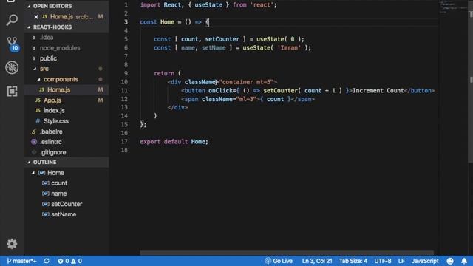473x266 pixels.
Task: Click line number 11 in gutter
Action: click(124, 90)
